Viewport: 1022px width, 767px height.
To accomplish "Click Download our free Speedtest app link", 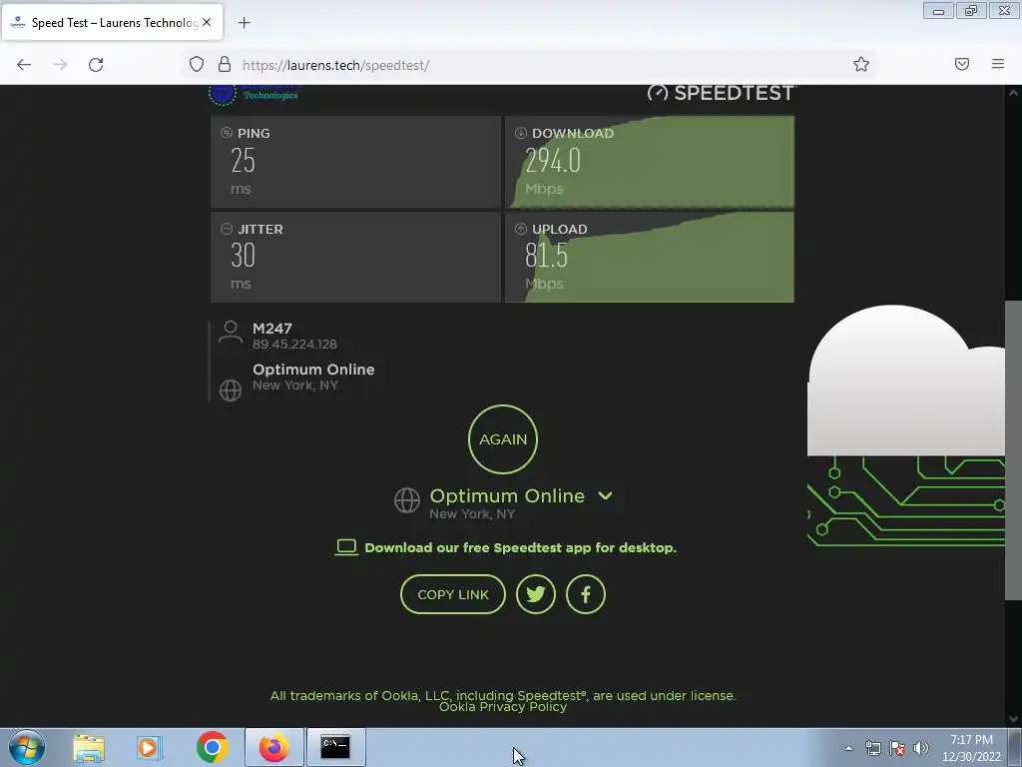I will (x=520, y=548).
